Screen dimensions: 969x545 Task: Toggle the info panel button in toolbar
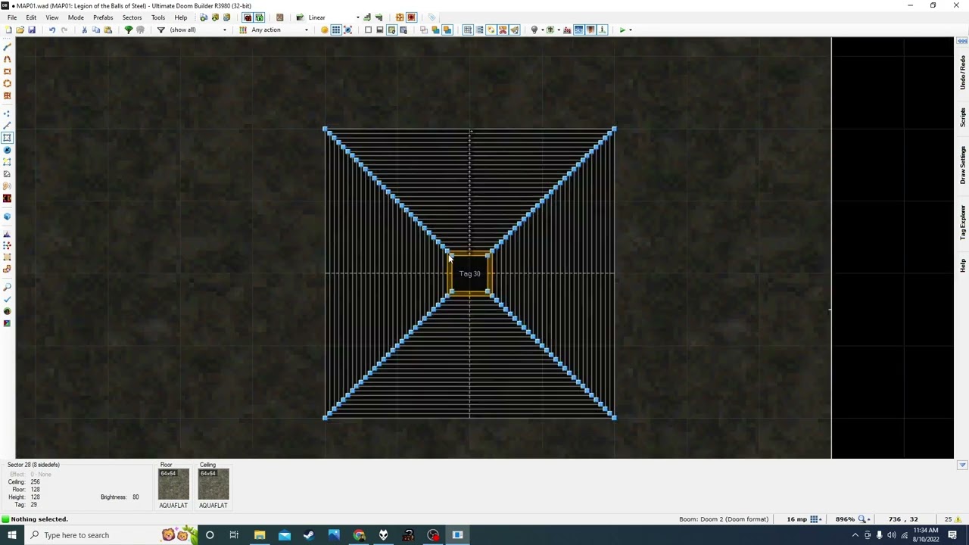click(x=603, y=30)
